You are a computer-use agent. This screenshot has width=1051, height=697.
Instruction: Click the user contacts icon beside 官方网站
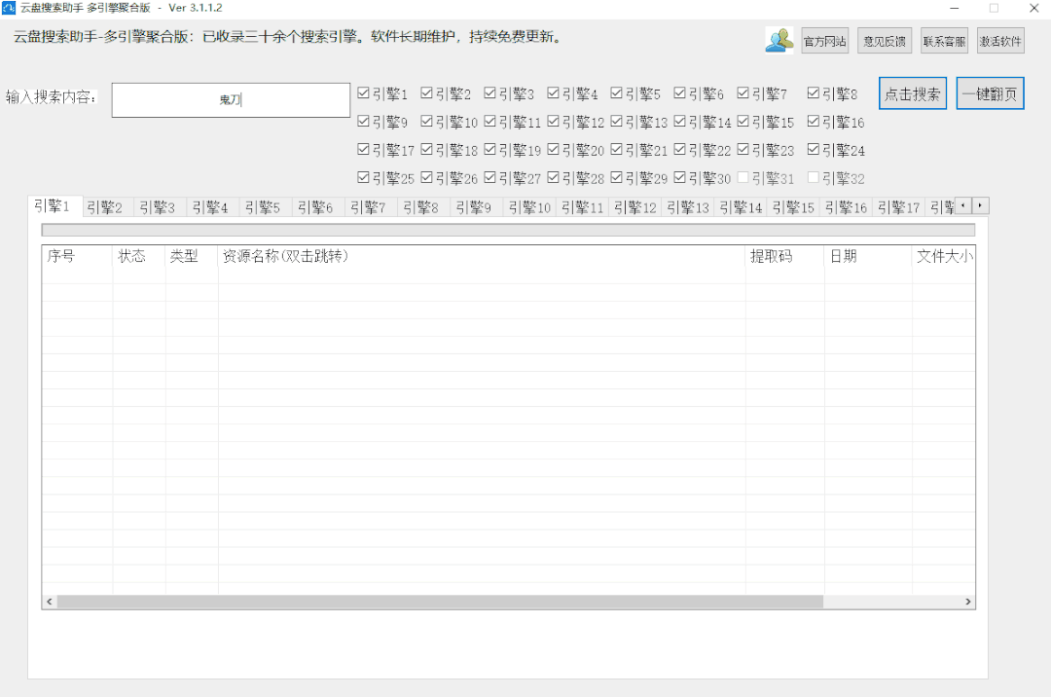pos(779,40)
